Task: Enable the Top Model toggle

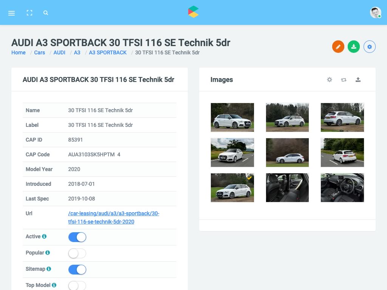Action: tap(77, 286)
